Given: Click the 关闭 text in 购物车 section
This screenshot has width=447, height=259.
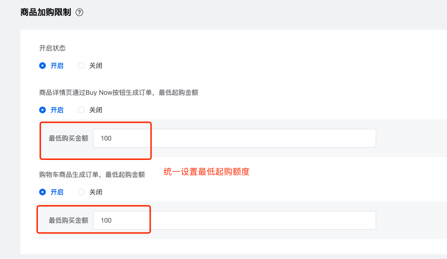Looking at the screenshot, I should pyautogui.click(x=96, y=192).
